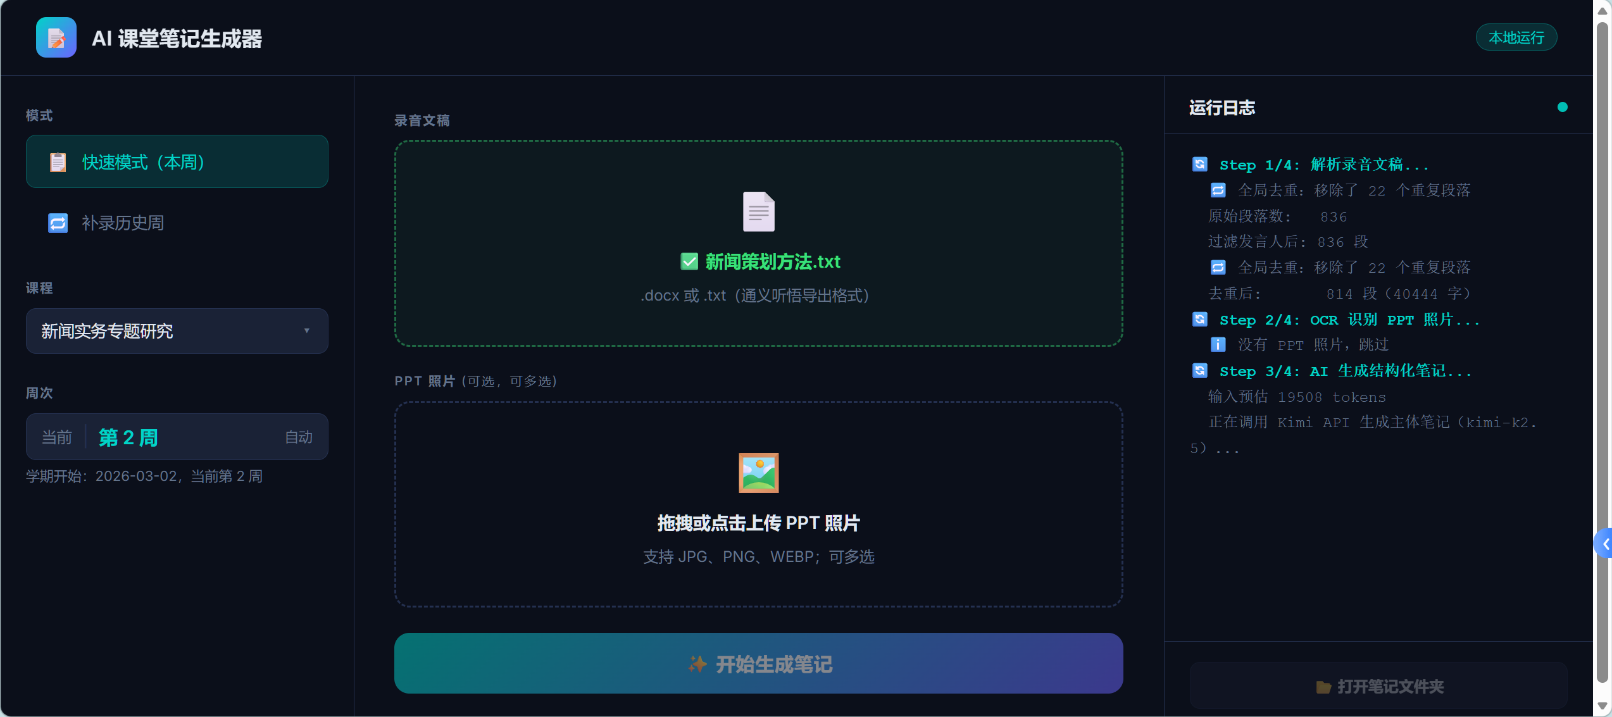Collapse the run log via the edge chevron
1612x717 pixels.
click(x=1606, y=543)
